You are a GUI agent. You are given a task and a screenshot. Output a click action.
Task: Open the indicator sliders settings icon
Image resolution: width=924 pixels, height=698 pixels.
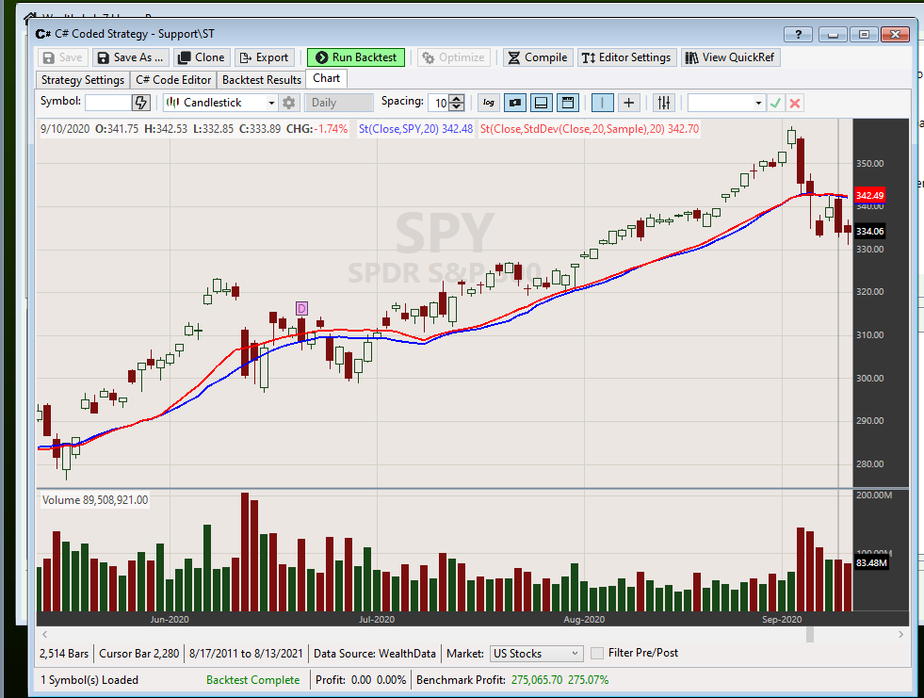tap(664, 103)
